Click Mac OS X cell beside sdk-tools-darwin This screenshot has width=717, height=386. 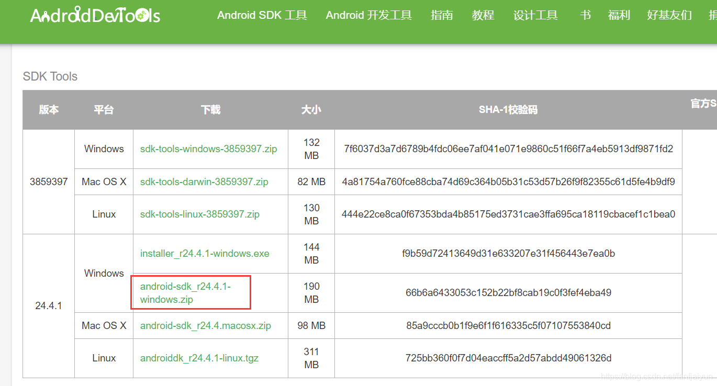[104, 181]
